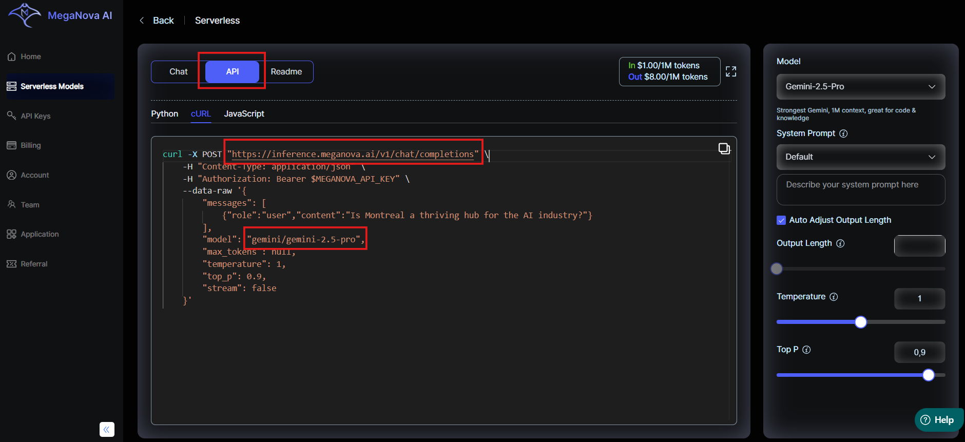Viewport: 965px width, 442px height.
Task: Switch to the Chat tab
Action: pyautogui.click(x=179, y=72)
